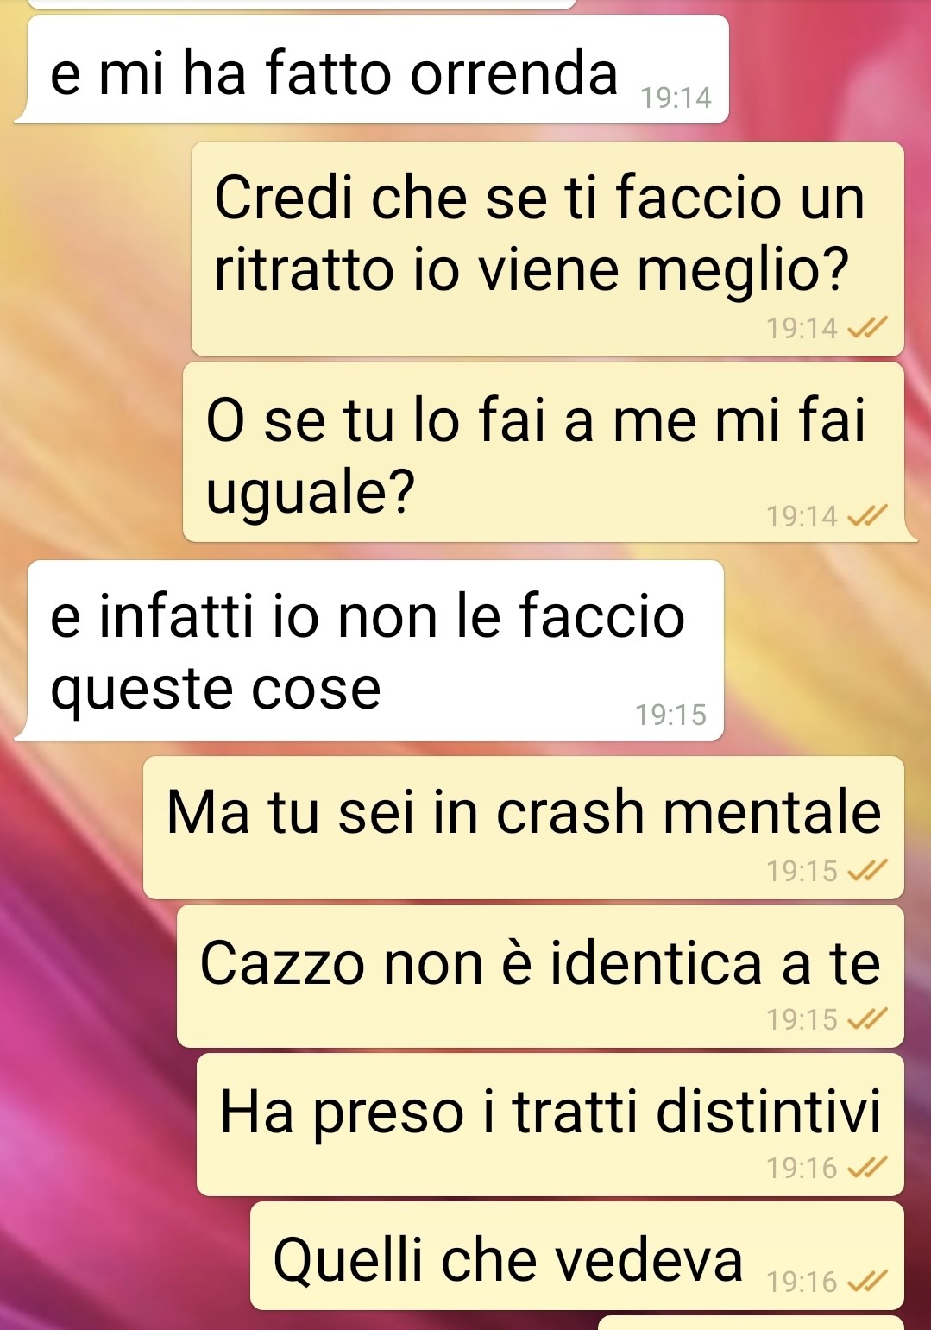Viewport: 931px width, 1330px height.
Task: Tap the partially visible bubble at top edge
Action: pyautogui.click(x=301, y=4)
